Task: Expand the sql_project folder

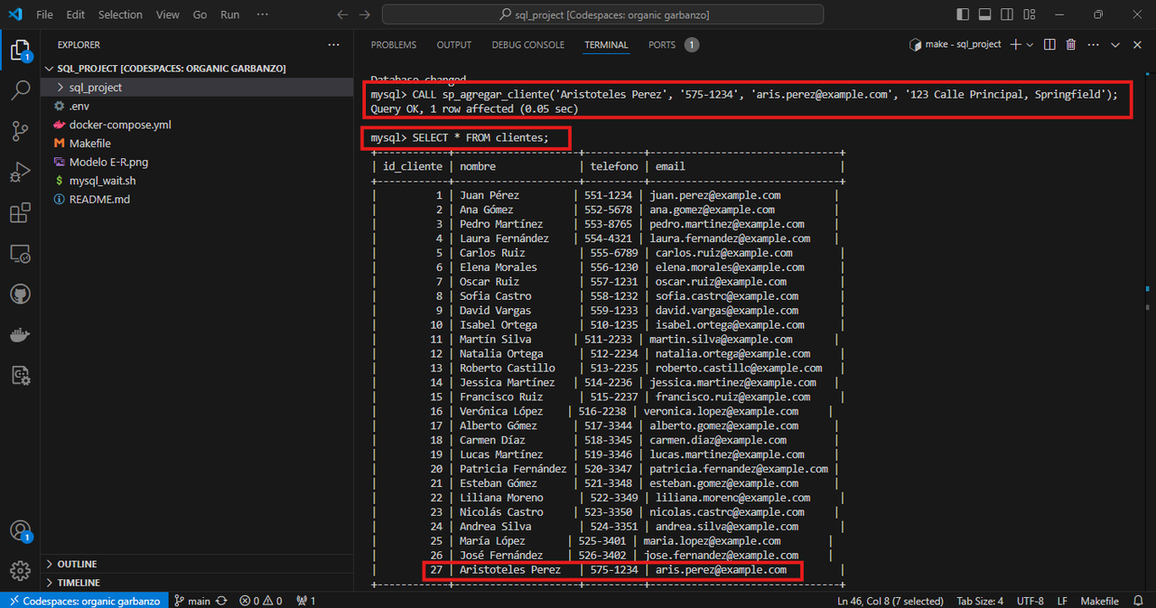Action: point(199,88)
